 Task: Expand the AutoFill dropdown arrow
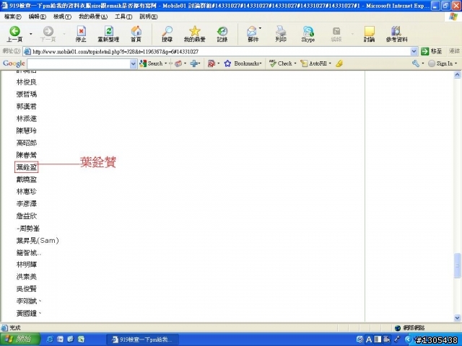pyautogui.click(x=330, y=63)
